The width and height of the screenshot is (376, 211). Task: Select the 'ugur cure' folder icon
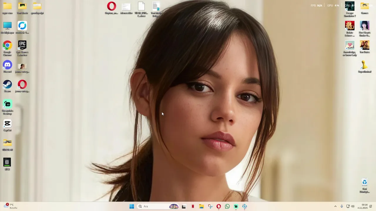[7, 8]
